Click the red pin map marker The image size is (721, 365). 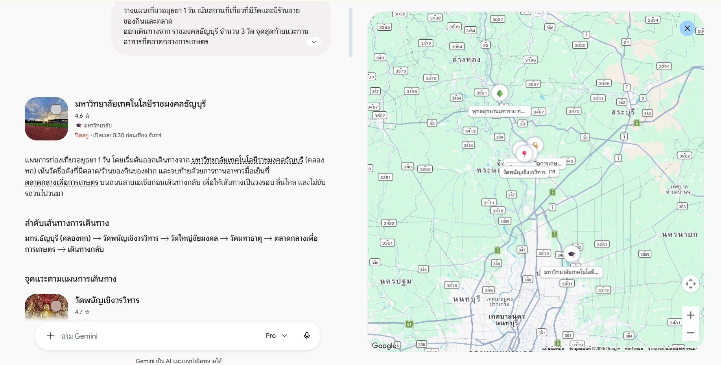[524, 154]
